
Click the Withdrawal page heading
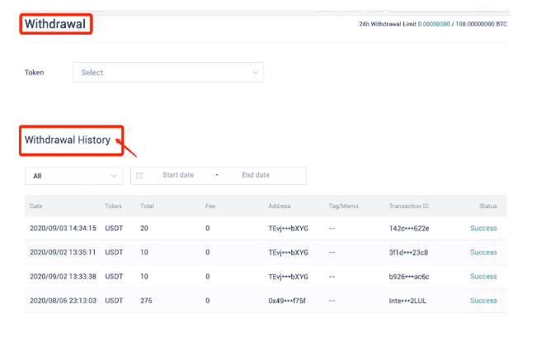(x=55, y=24)
